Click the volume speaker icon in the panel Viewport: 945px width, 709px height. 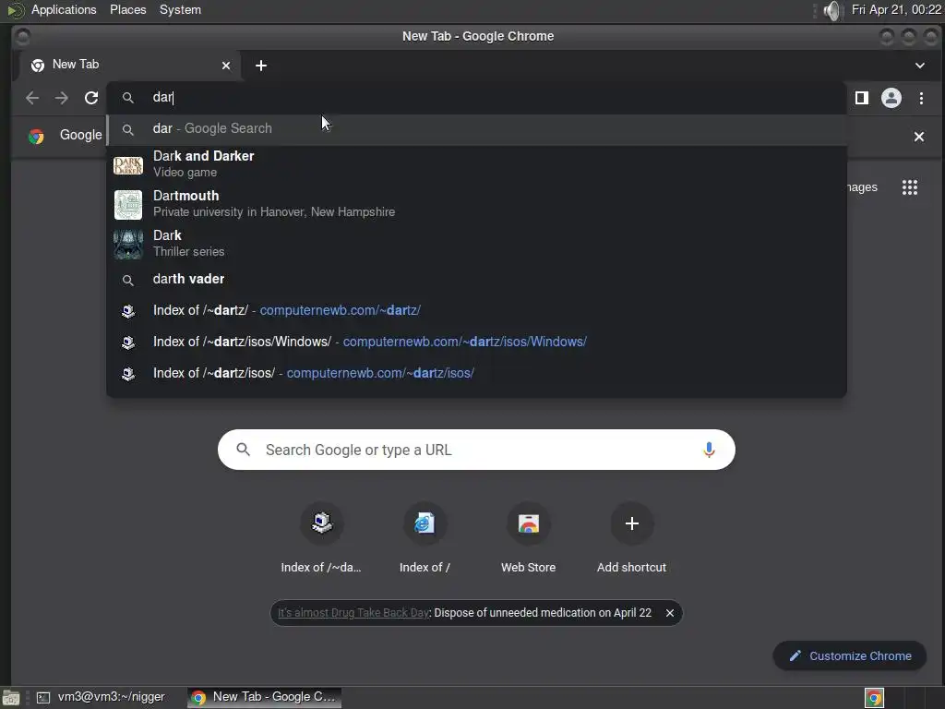click(x=831, y=10)
